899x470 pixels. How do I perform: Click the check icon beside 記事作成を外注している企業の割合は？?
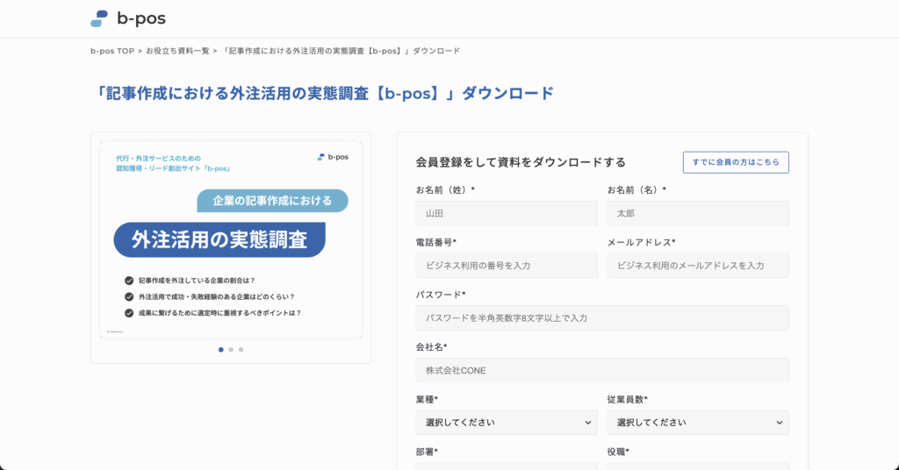click(129, 281)
